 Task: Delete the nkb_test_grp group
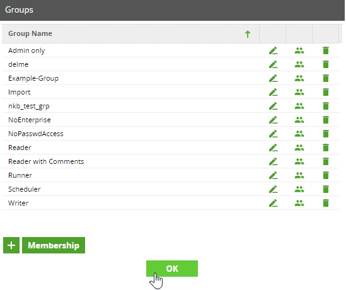coord(326,106)
